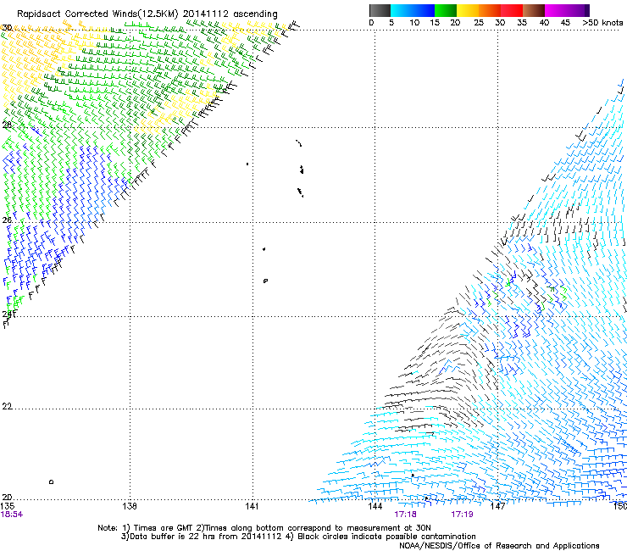Click the purple '17:19' time stamp
The height and width of the screenshot is (551, 627).
pyautogui.click(x=462, y=515)
